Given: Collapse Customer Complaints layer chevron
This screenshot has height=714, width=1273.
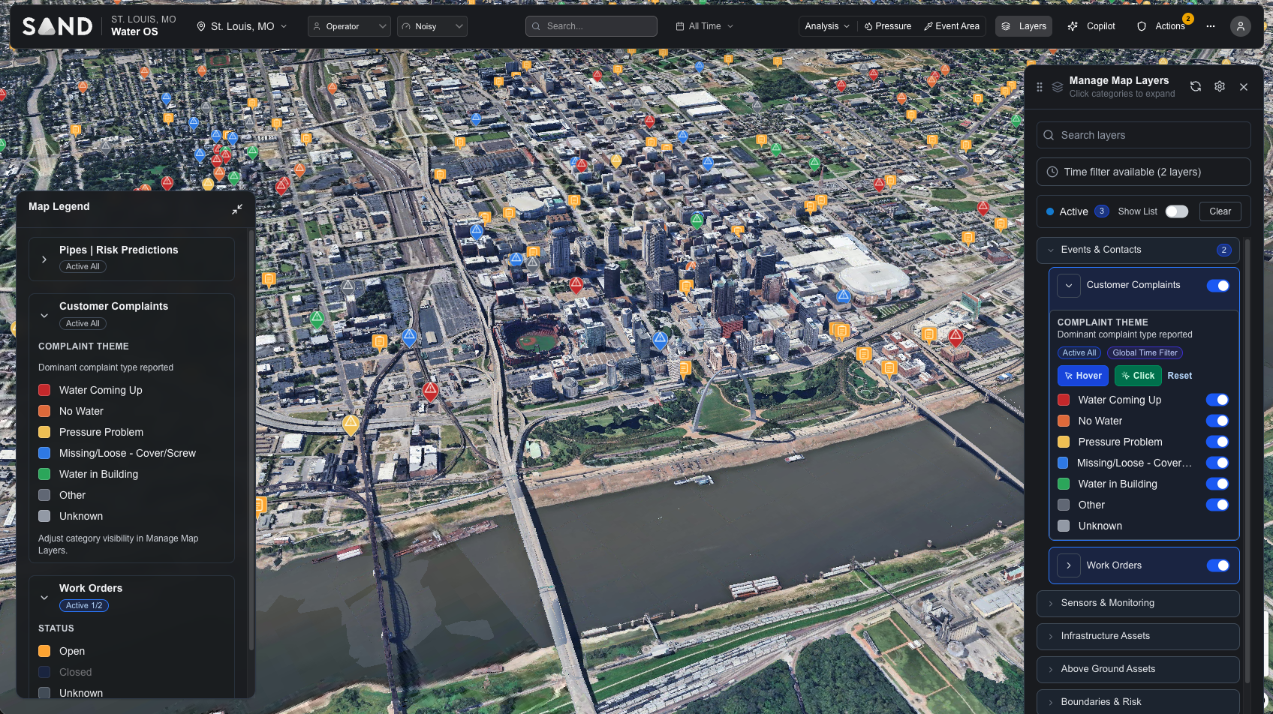Looking at the screenshot, I should (x=1069, y=286).
